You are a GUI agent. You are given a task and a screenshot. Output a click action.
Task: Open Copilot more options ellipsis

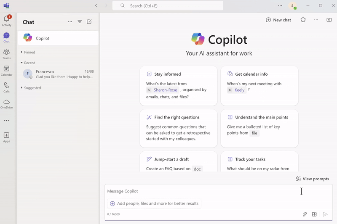pos(316,20)
